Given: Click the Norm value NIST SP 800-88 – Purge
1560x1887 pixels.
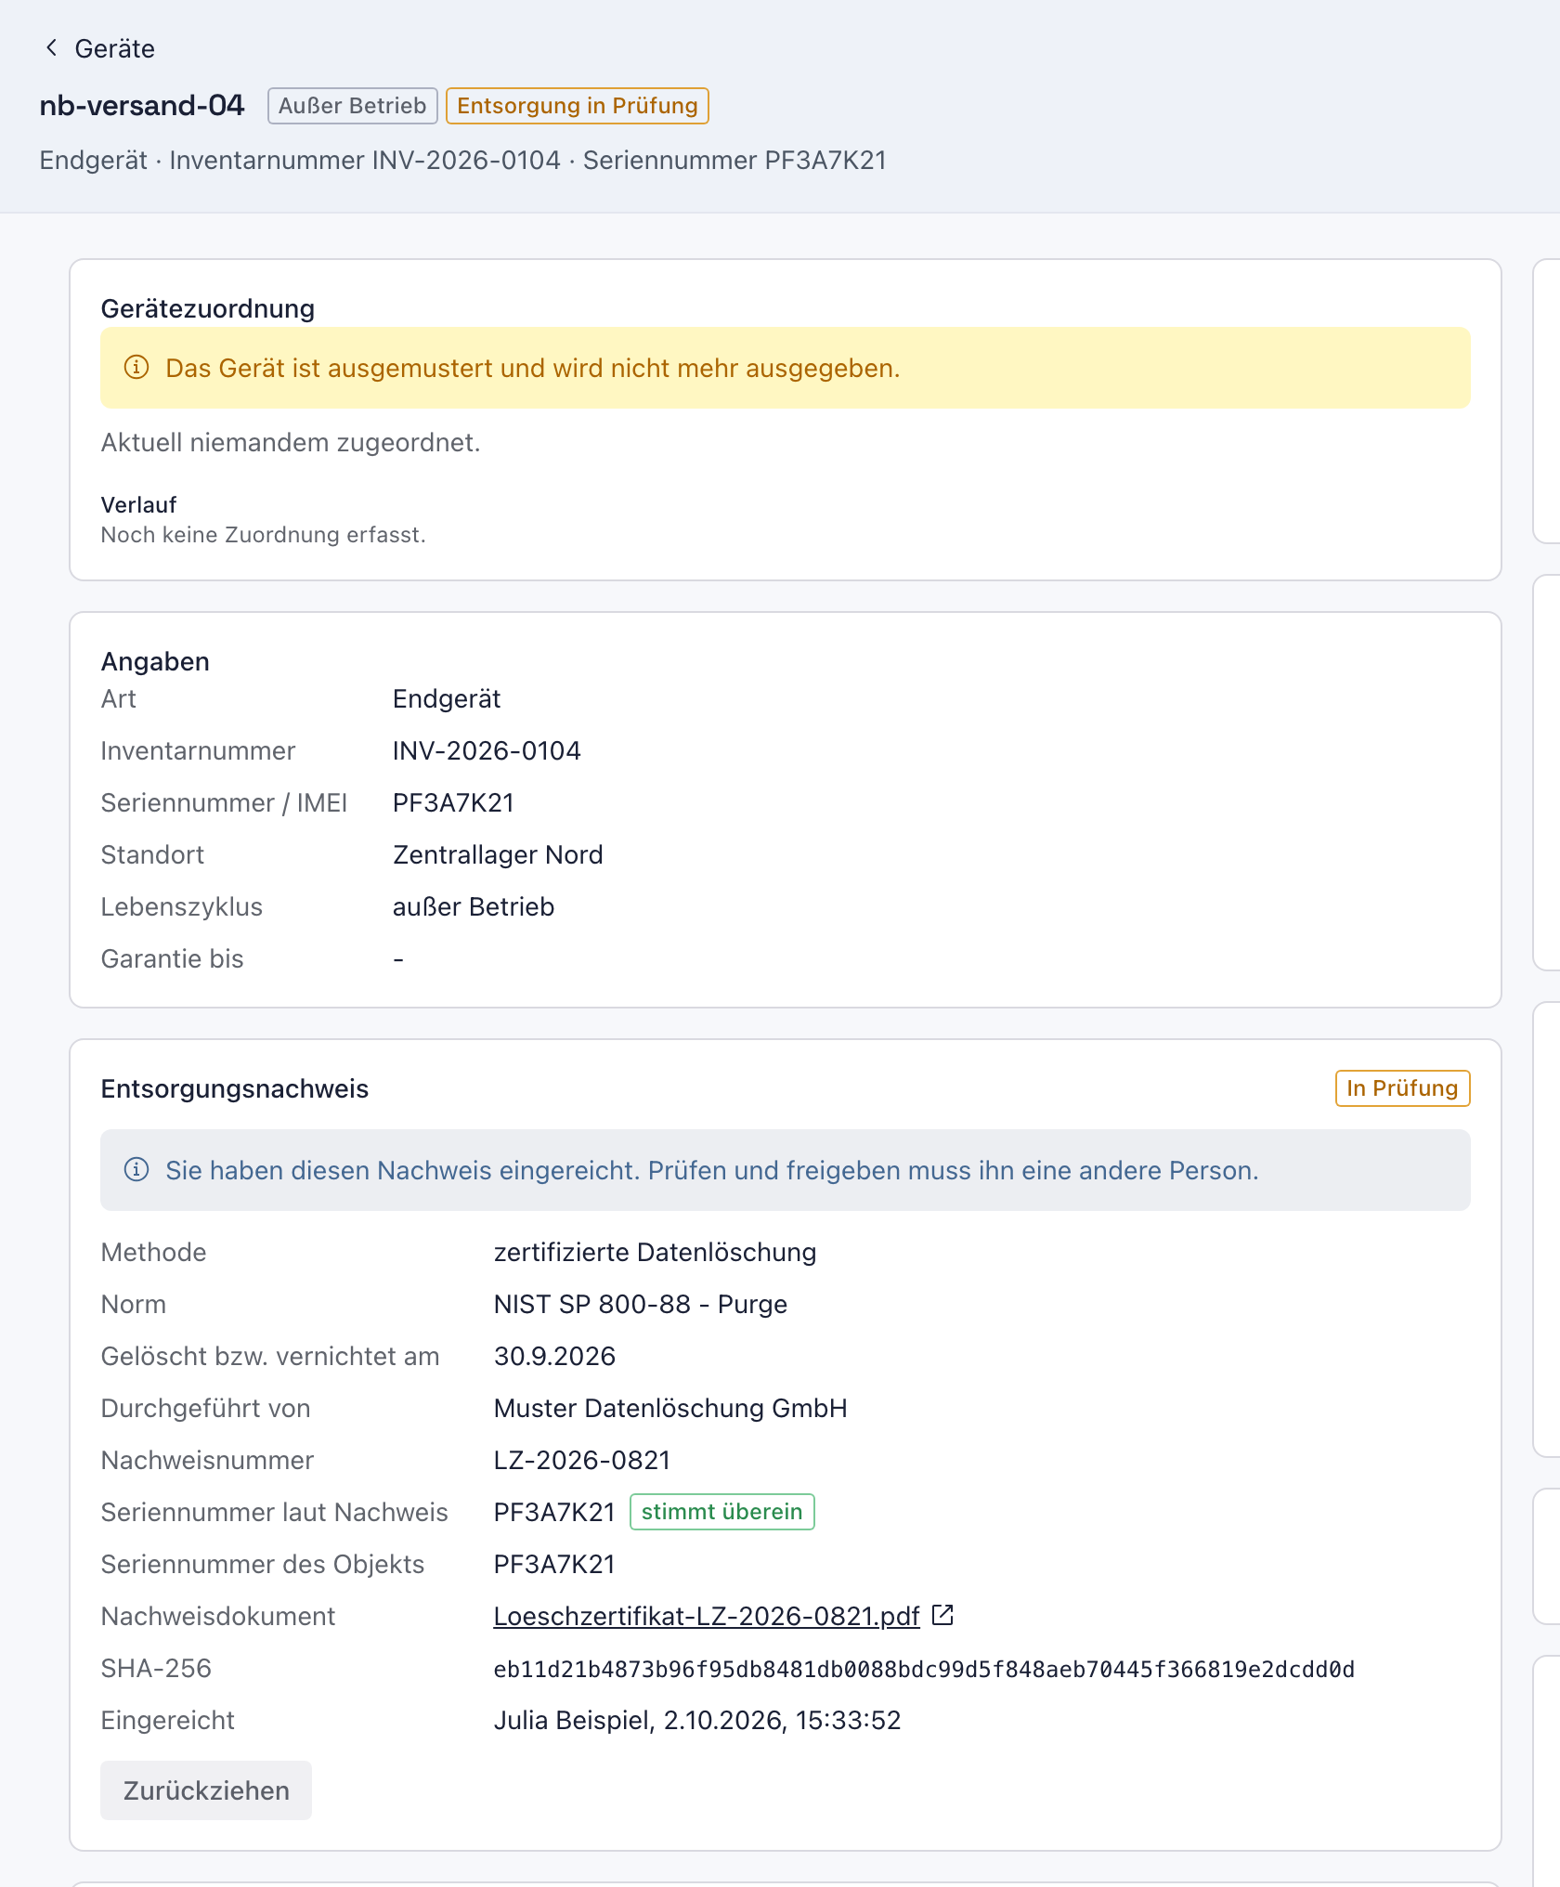Looking at the screenshot, I should (641, 1304).
